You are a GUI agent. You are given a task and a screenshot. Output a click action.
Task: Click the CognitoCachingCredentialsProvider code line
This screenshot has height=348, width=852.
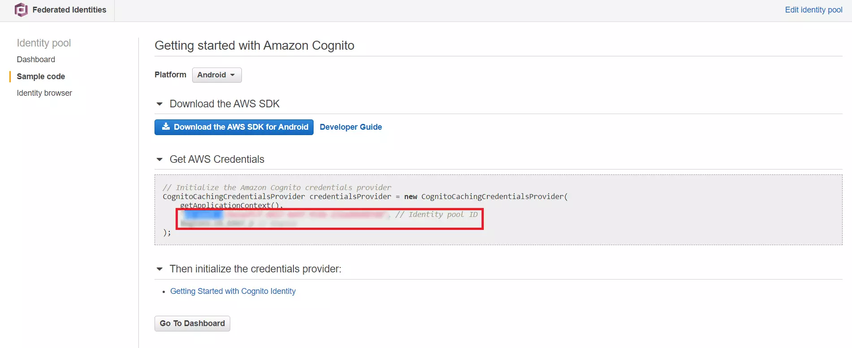365,196
